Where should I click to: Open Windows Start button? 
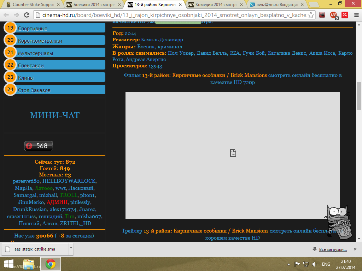click(9, 264)
